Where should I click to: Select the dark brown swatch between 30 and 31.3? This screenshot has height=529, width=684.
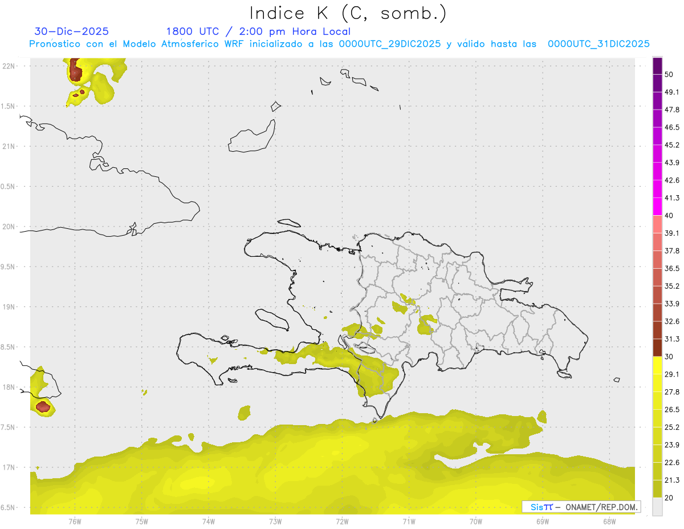point(658,348)
